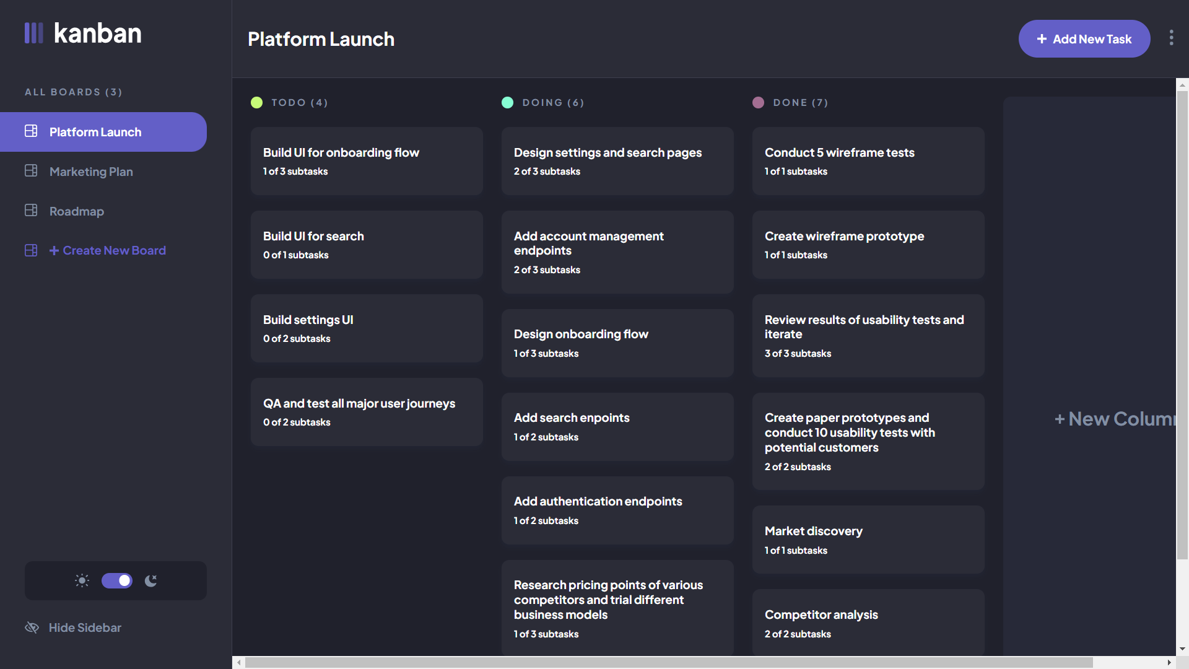Open the Build UI for search task card
The width and height of the screenshot is (1189, 669).
(367, 245)
